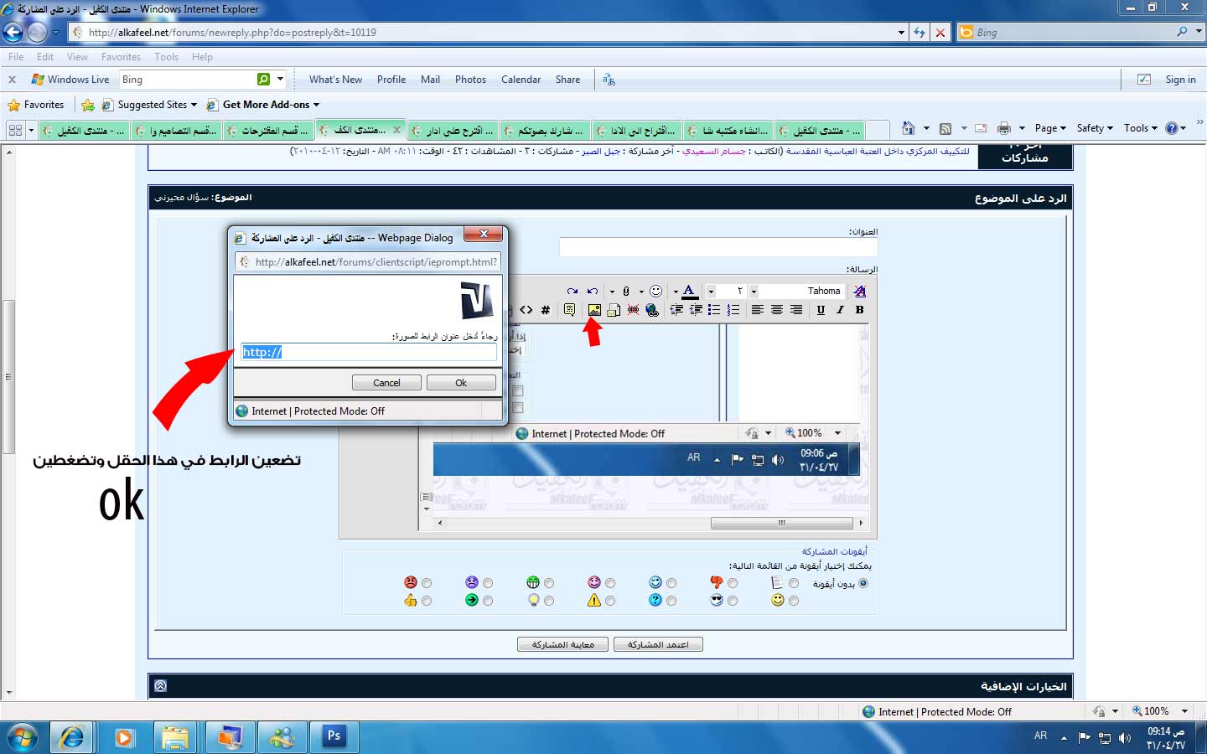Click the insert hyperlink globe icon
Screen dimensions: 1207x754
(652, 310)
